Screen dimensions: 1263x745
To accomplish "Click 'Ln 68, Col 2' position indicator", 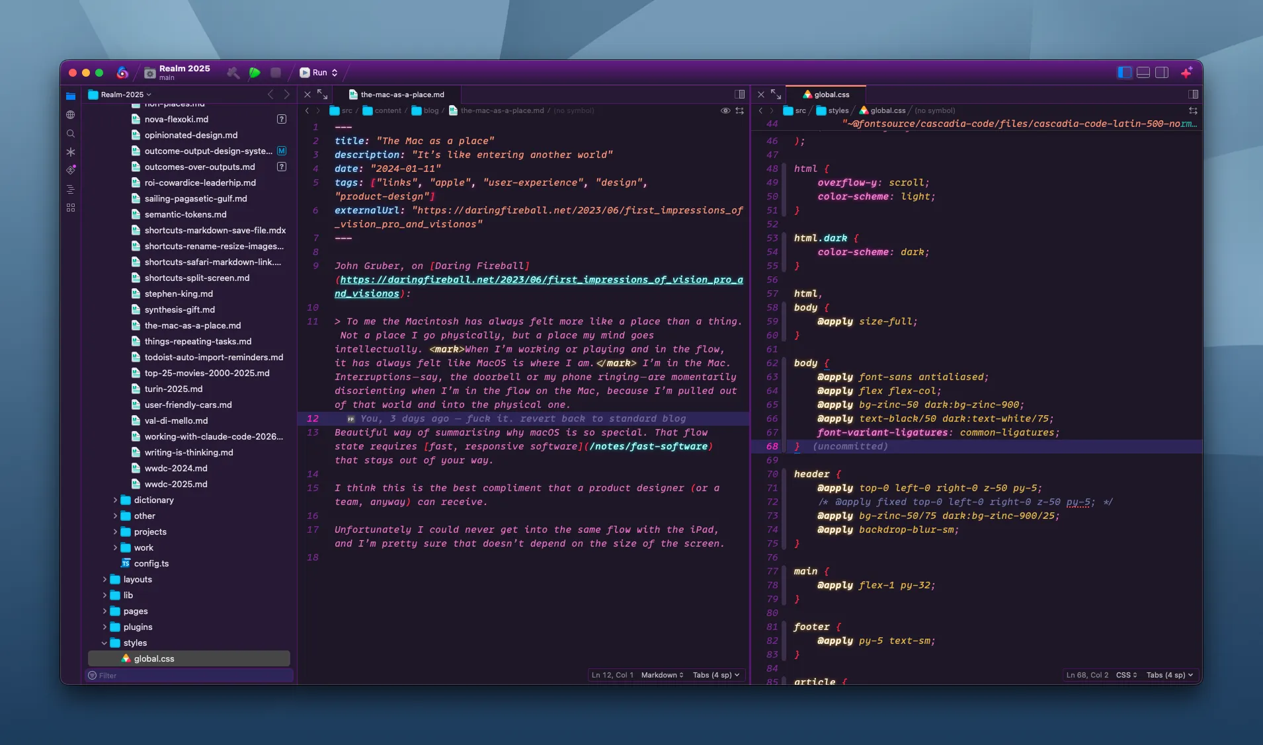I will pos(1087,675).
